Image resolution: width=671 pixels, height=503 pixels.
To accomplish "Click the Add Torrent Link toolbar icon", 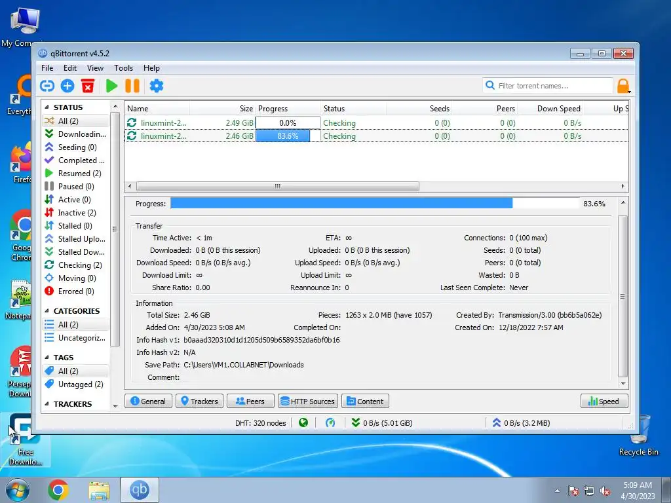I will [47, 86].
